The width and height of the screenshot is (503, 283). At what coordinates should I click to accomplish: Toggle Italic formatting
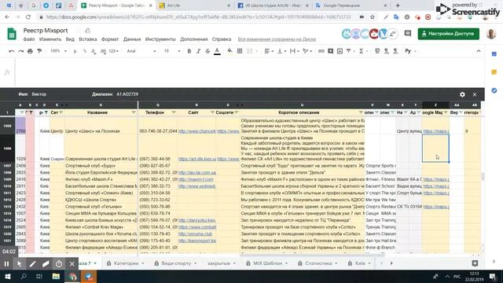pyautogui.click(x=198, y=51)
